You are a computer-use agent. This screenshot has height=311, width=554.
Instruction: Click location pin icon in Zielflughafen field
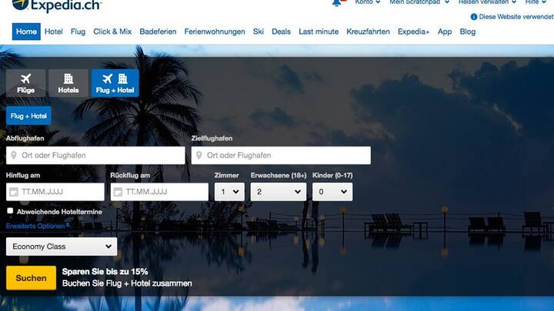(199, 155)
